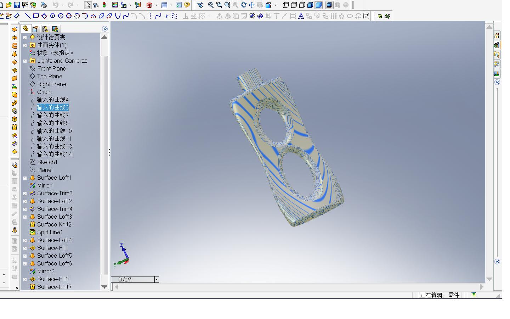Image resolution: width=510 pixels, height=319 pixels.
Task: Select the Centerline sketch tool
Action: coord(150,16)
